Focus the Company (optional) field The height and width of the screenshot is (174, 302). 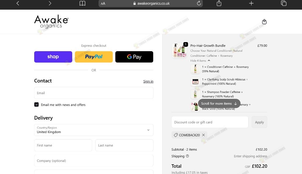pos(94,161)
